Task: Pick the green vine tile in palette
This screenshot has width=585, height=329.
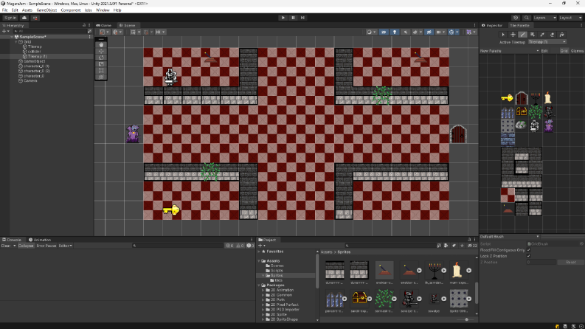Action: tap(536, 111)
